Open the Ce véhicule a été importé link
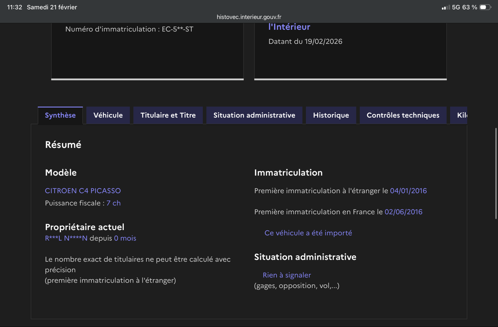 308,233
